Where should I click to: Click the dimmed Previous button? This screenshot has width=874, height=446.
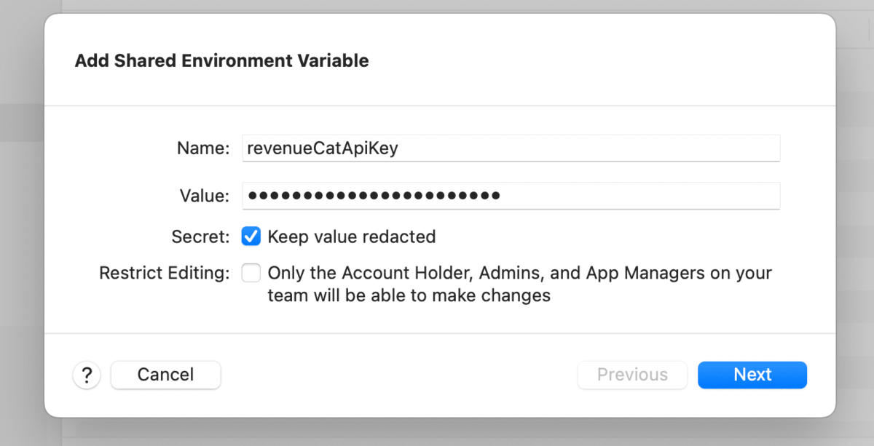(632, 375)
